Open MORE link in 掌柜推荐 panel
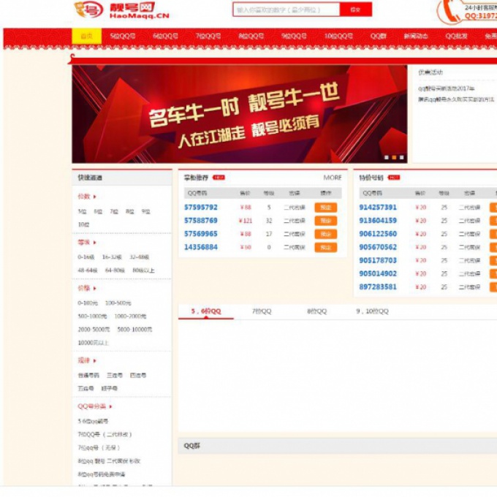This screenshot has width=497, height=497. (x=332, y=178)
